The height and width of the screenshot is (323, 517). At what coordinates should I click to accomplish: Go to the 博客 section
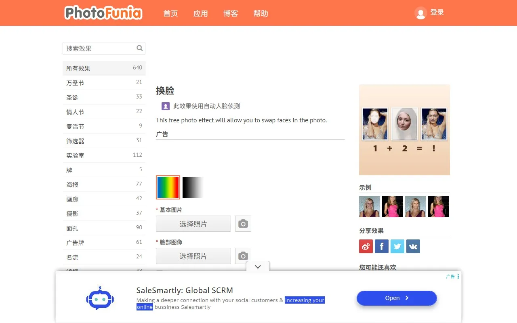click(x=231, y=13)
